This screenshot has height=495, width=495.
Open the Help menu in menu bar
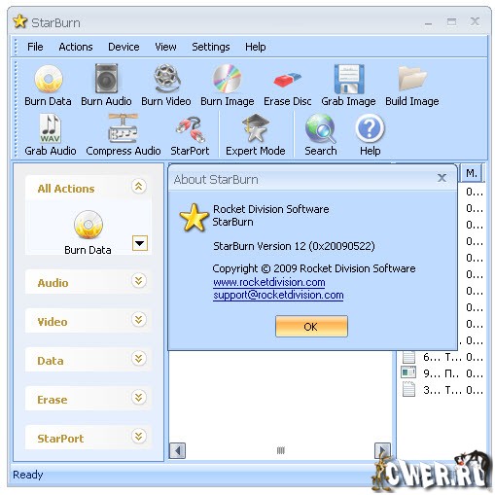click(x=256, y=47)
